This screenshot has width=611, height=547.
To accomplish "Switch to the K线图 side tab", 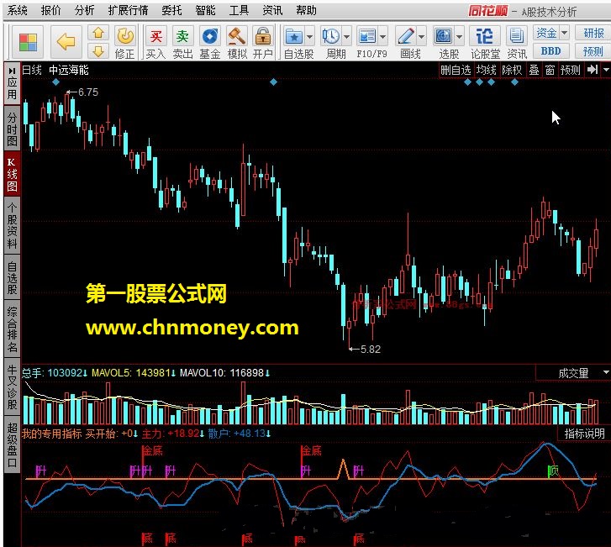I will (12, 175).
